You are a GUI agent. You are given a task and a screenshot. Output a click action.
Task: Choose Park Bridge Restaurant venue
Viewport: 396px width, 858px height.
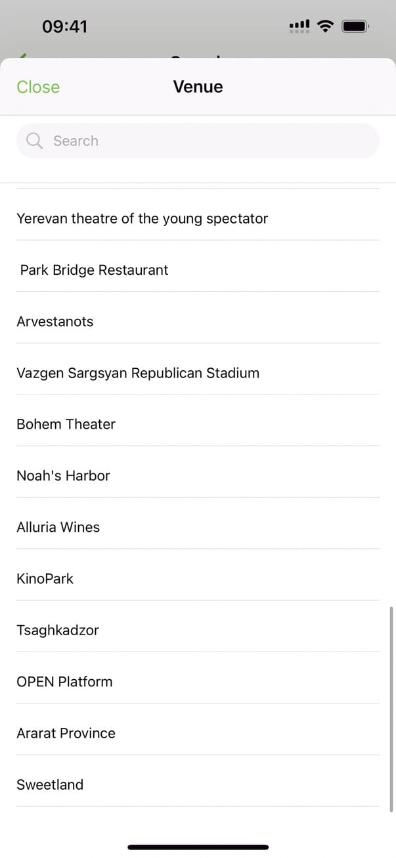click(95, 270)
